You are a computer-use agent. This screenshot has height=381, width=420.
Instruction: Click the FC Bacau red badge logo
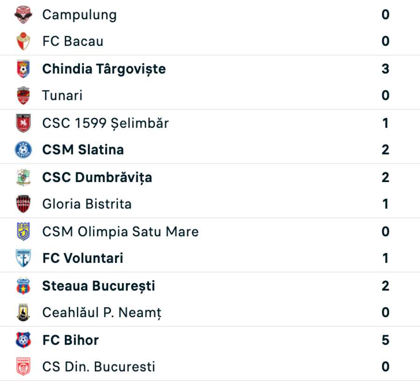tap(23, 41)
